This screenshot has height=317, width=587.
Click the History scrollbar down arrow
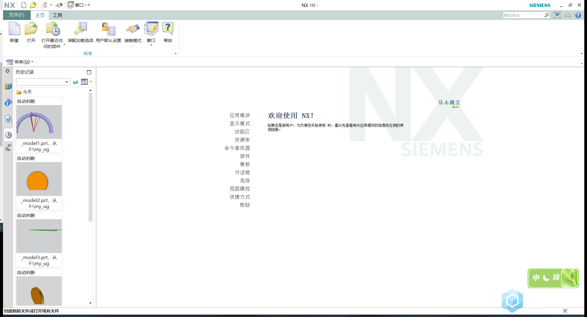point(90,303)
